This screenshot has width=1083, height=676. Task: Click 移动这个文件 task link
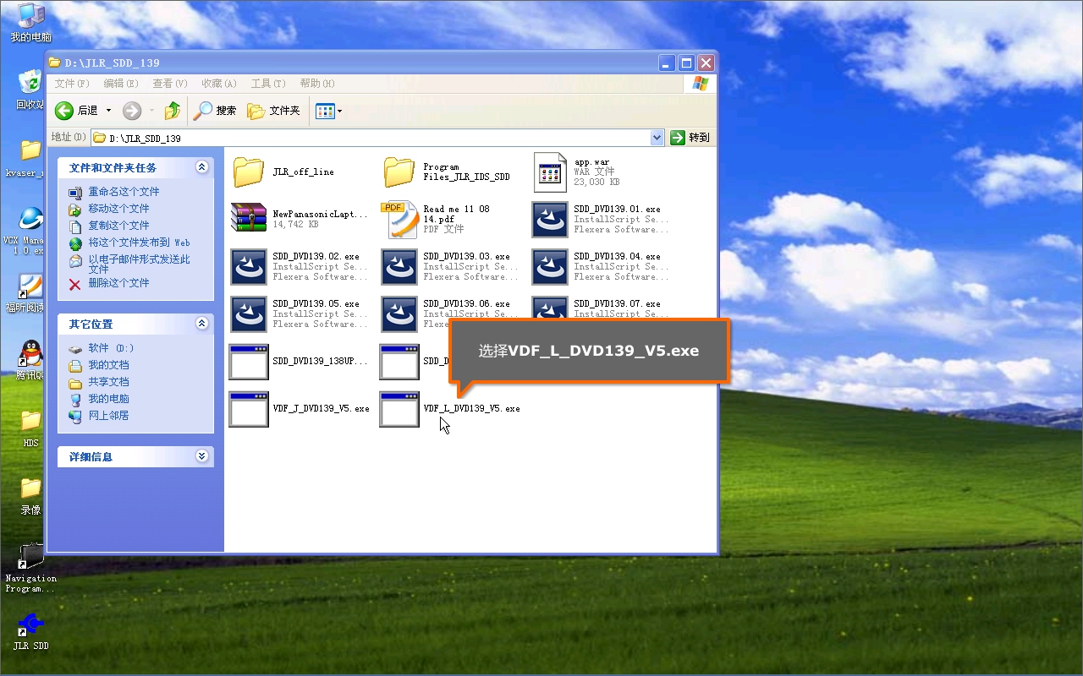[118, 209]
